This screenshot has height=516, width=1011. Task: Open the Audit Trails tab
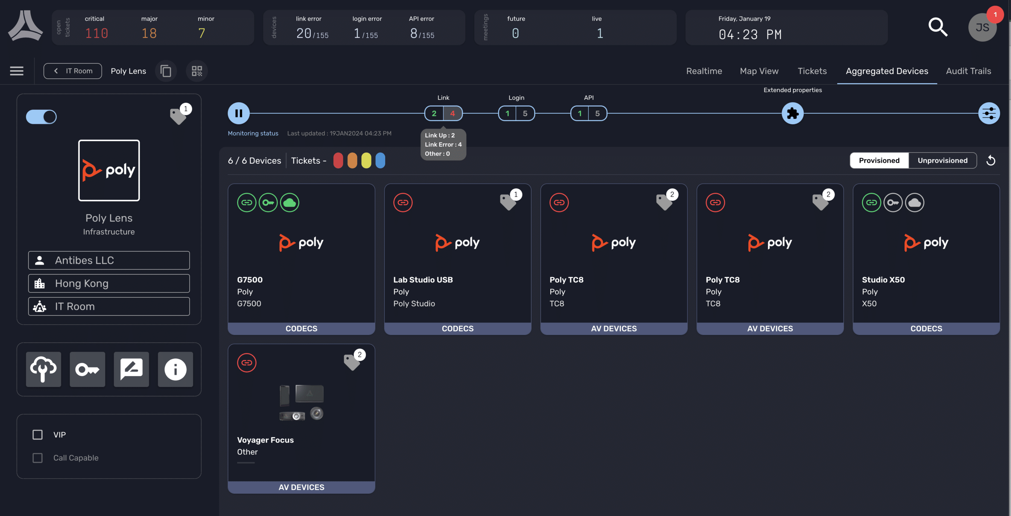pyautogui.click(x=968, y=71)
